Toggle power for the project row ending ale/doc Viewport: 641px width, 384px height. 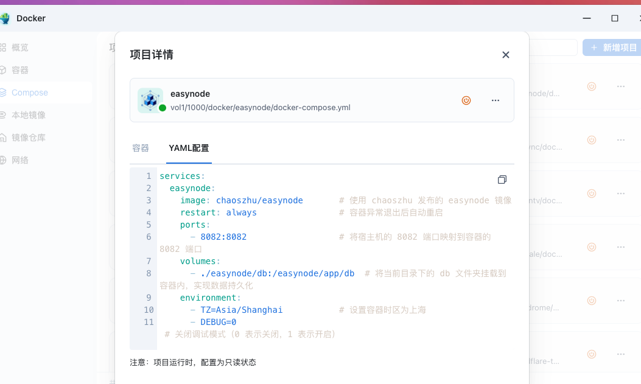pos(591,247)
